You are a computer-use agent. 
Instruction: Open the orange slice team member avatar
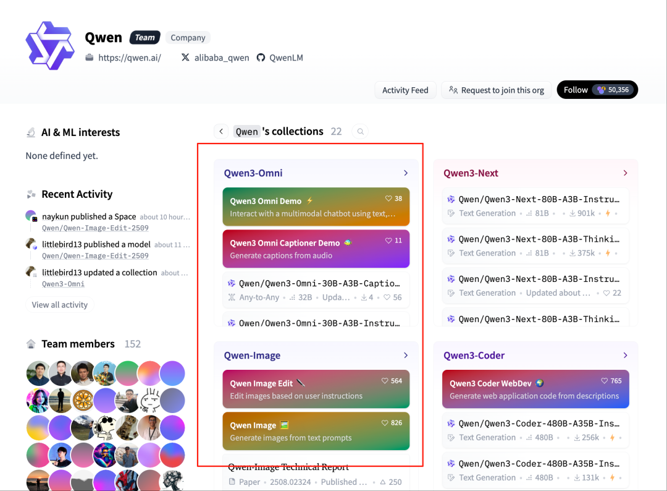coord(83,400)
